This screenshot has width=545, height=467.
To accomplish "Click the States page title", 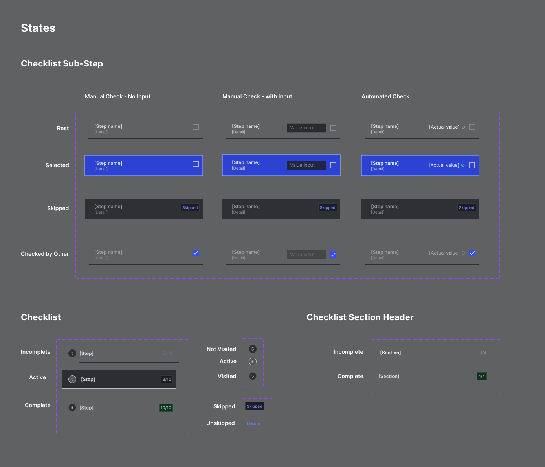I will point(38,28).
